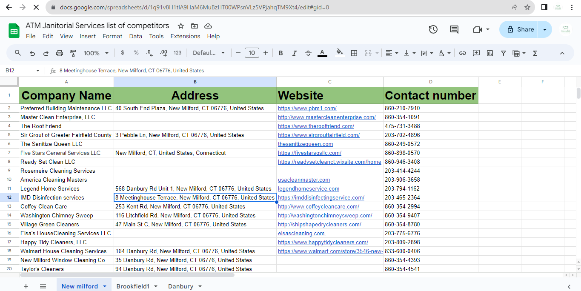Decrease font size with minus button
Screen dimensions: 581x291
(238, 53)
